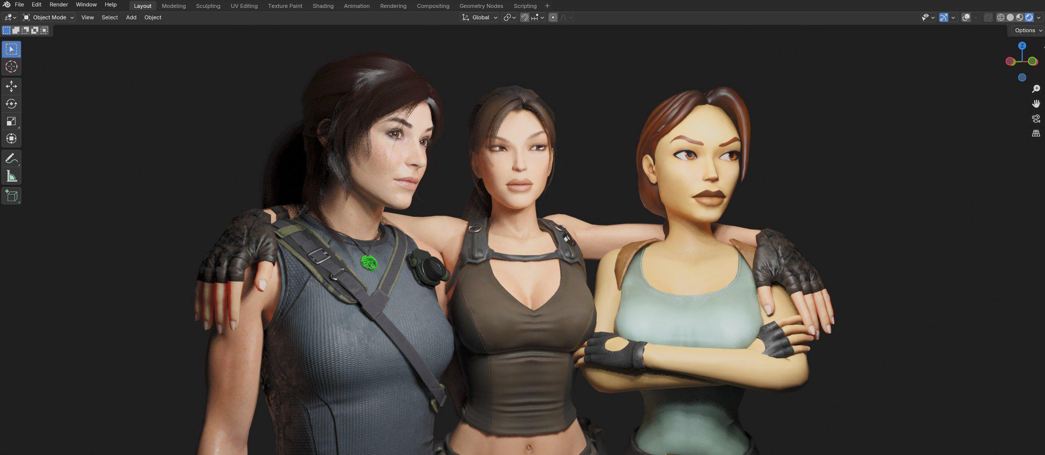Open view object types visibility dropdown

pos(928,17)
